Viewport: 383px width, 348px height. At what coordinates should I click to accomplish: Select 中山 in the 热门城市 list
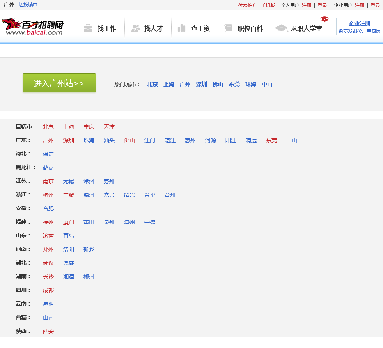pyautogui.click(x=267, y=84)
